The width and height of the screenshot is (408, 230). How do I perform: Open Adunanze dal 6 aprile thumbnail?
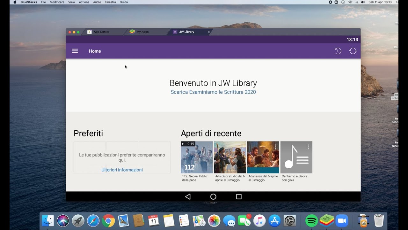coord(263,157)
